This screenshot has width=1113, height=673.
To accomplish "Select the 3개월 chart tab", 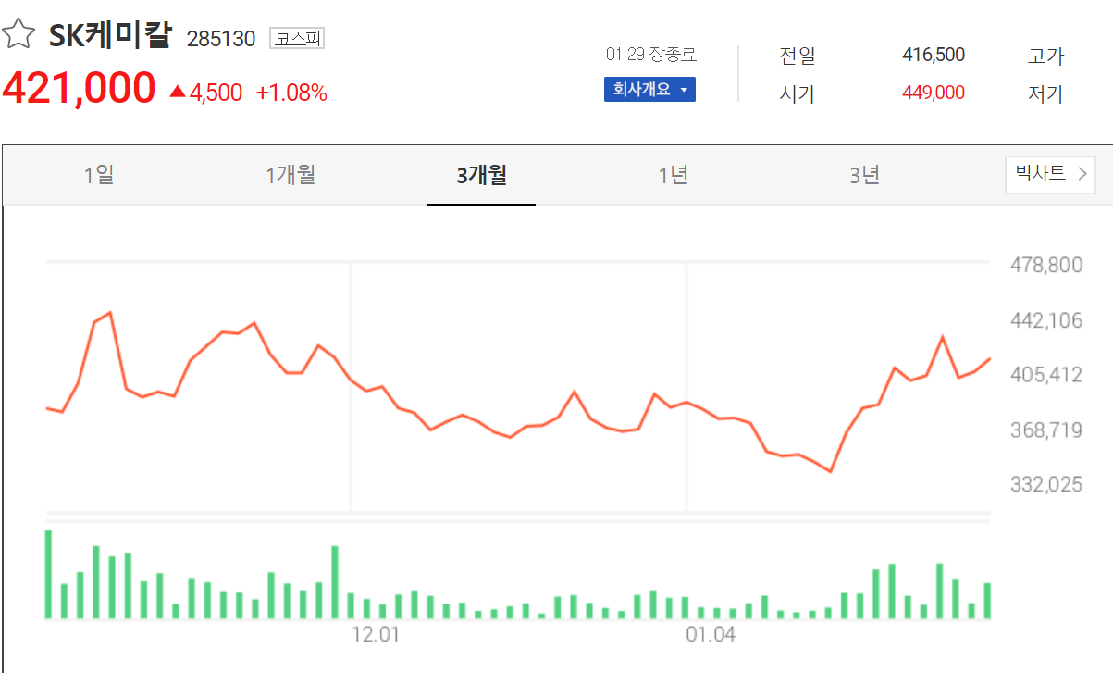I will tap(481, 175).
